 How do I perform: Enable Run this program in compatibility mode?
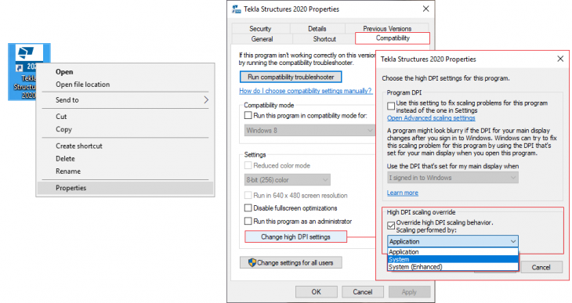(248, 115)
